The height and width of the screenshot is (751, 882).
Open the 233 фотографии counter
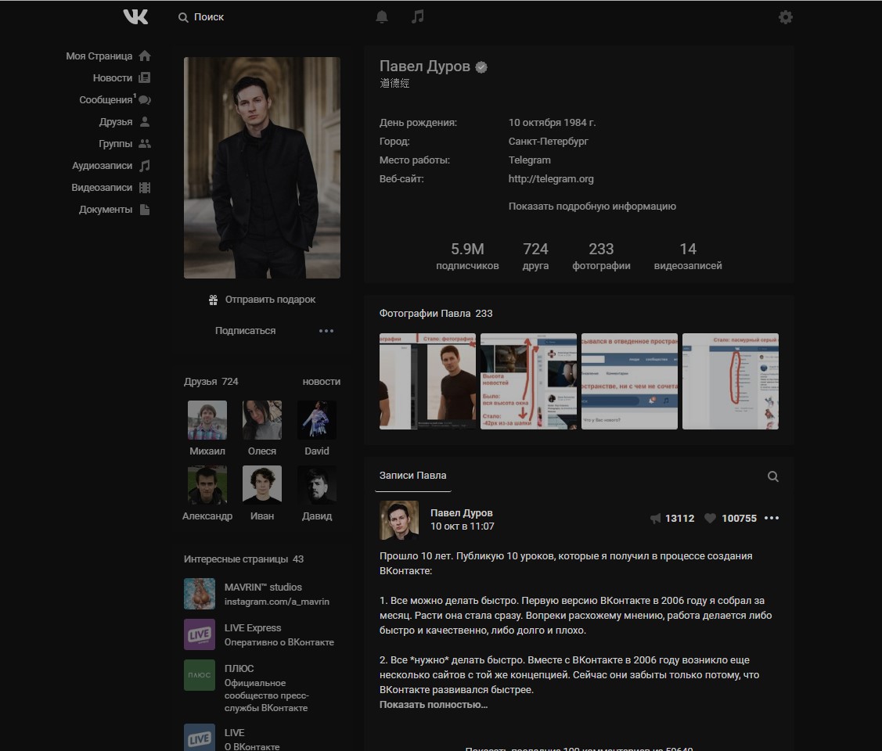pyautogui.click(x=601, y=257)
